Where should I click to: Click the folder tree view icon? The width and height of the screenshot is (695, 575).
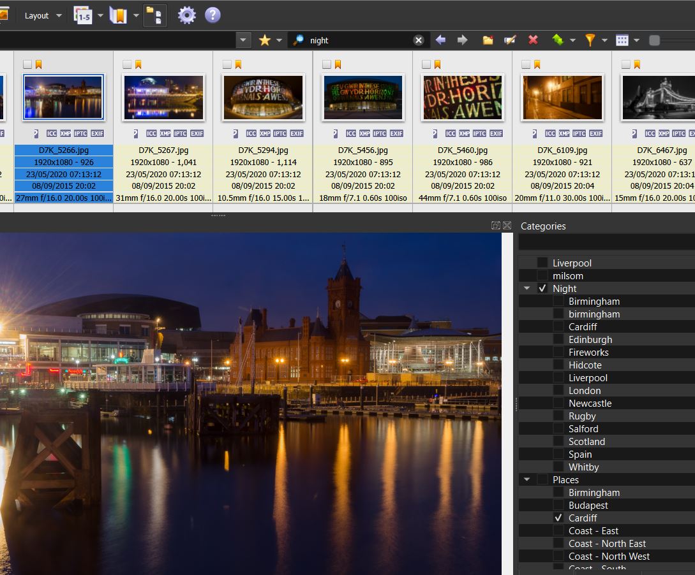click(155, 15)
